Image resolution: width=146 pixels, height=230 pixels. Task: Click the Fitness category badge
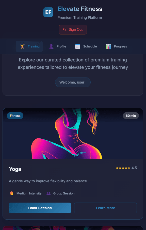click(x=15, y=116)
